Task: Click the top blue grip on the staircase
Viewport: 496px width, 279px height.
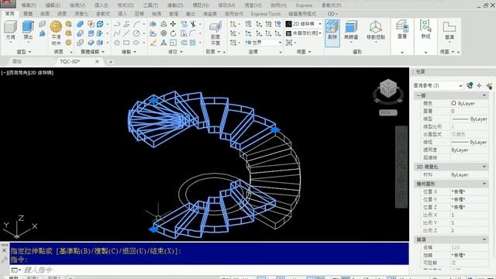Action: 153,100
